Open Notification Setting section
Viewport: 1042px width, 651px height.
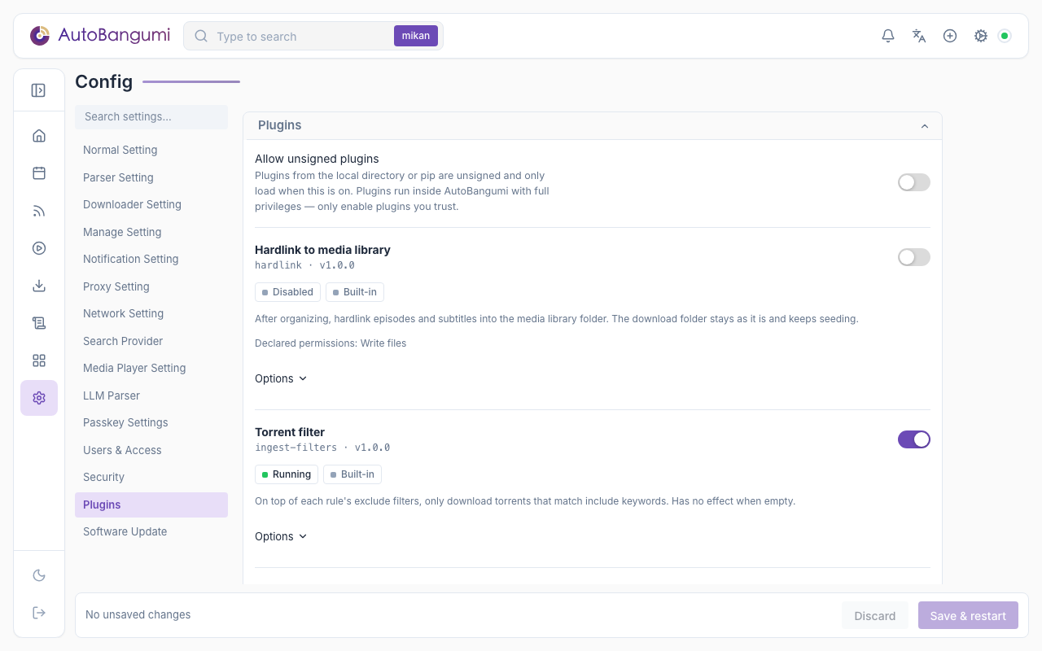[151, 259]
